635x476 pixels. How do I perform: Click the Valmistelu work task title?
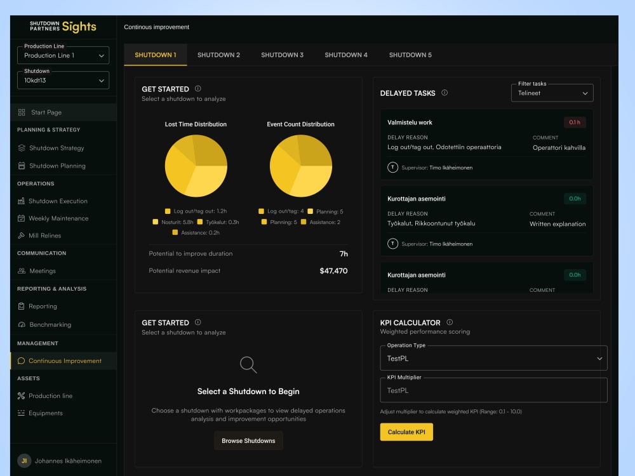(x=410, y=122)
